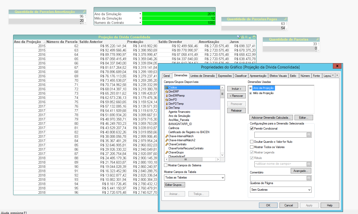This screenshot has width=358, height=214.
Task: Open search in Quantidade de Parcelas Pagas list box
Action: point(286,19)
